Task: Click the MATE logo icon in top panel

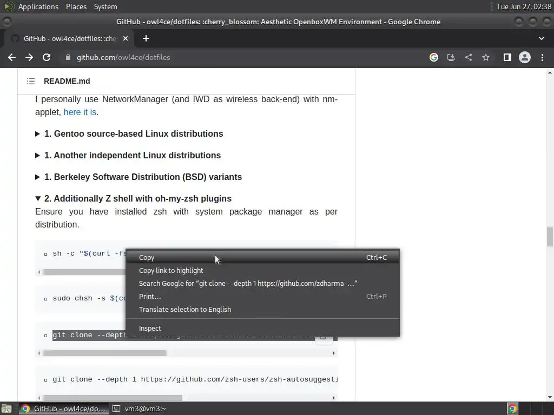Action: tap(9, 6)
